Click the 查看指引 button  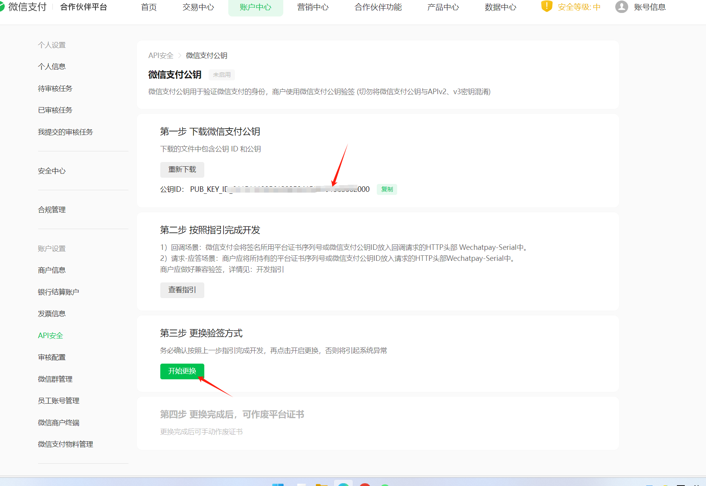tap(182, 290)
